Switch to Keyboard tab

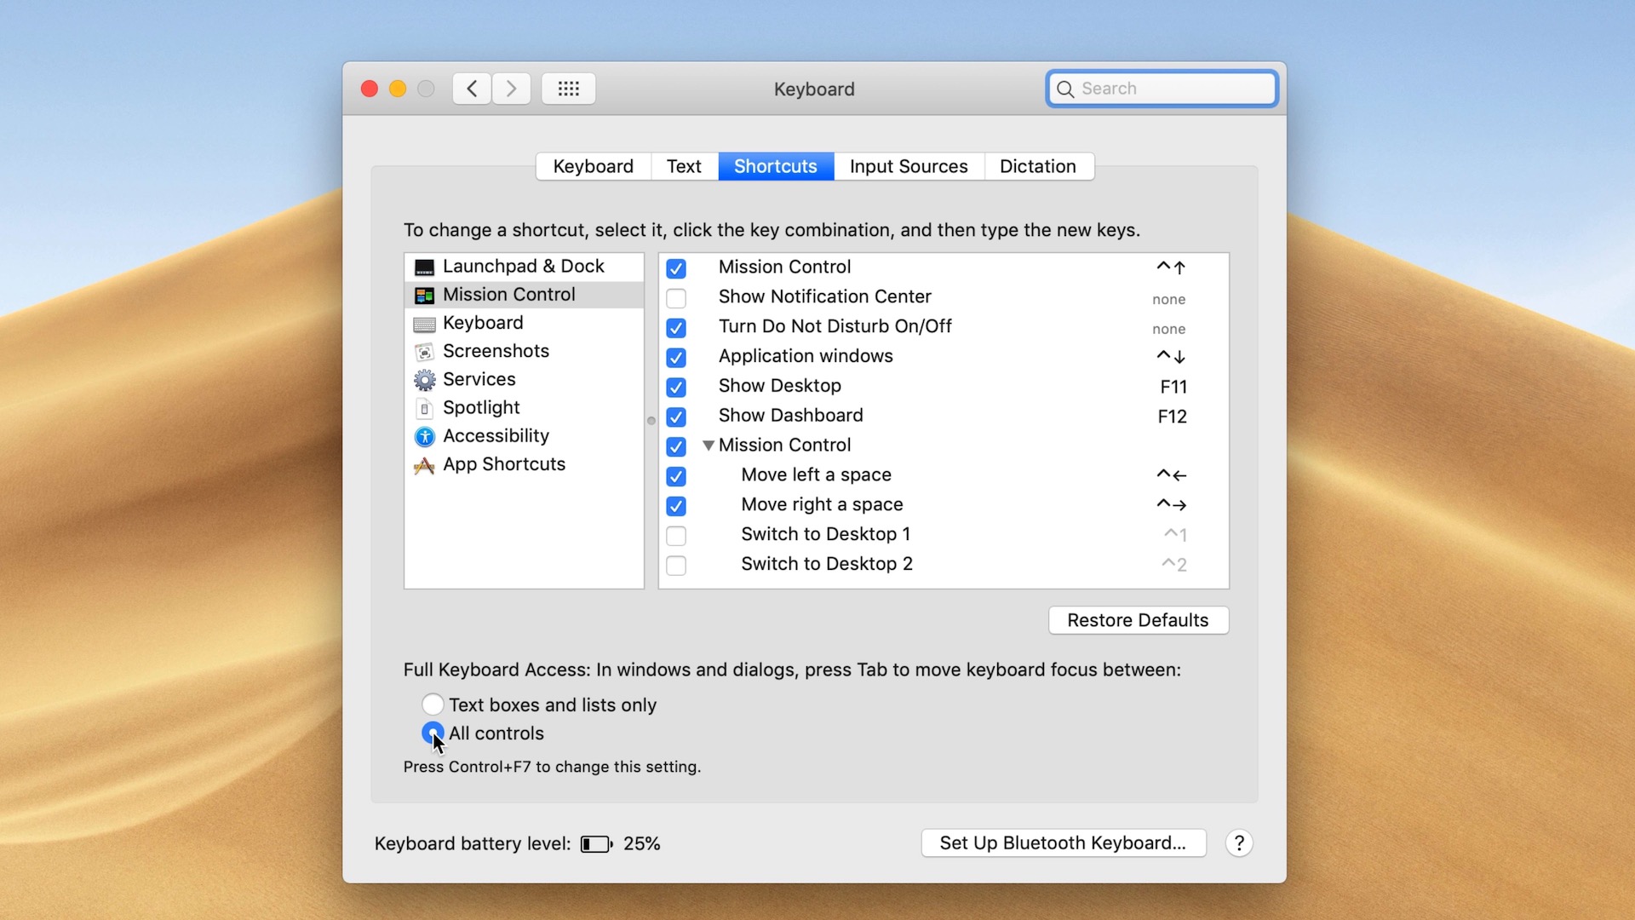593,166
